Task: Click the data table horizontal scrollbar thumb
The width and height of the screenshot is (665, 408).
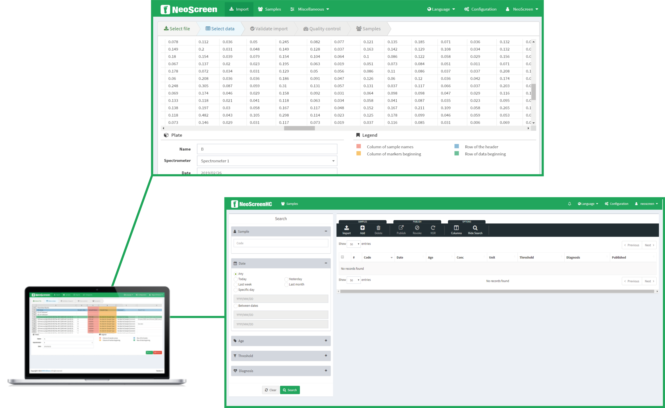Action: tap(299, 128)
